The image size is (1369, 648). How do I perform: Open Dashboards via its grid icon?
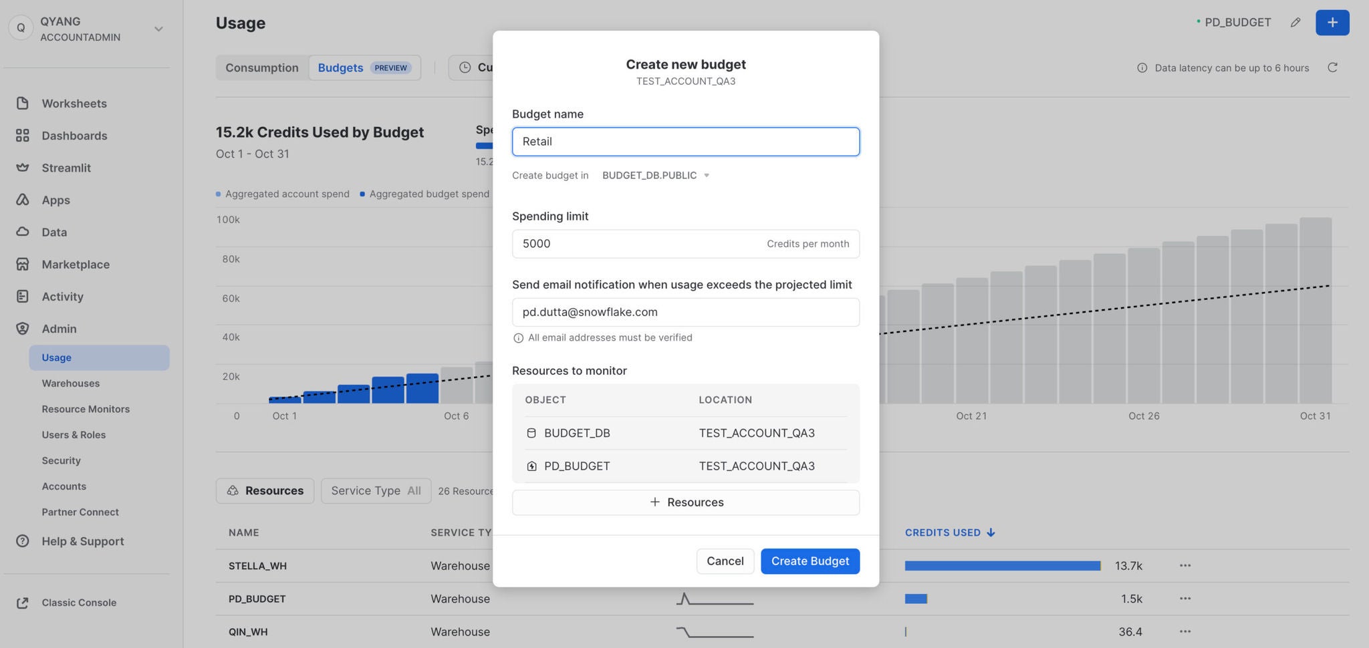pyautogui.click(x=23, y=136)
